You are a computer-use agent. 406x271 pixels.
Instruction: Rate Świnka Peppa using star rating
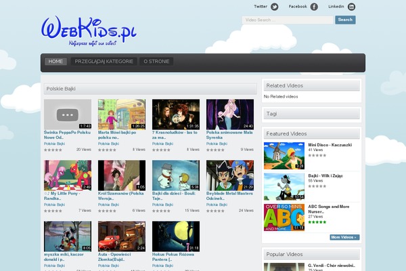pos(53,150)
